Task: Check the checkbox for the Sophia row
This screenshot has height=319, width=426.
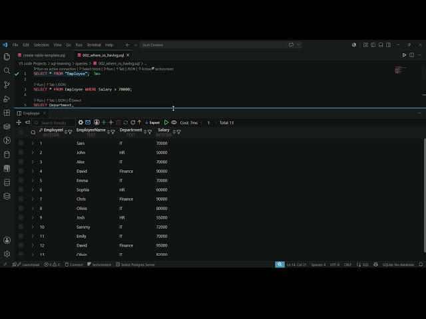Action: click(21, 189)
